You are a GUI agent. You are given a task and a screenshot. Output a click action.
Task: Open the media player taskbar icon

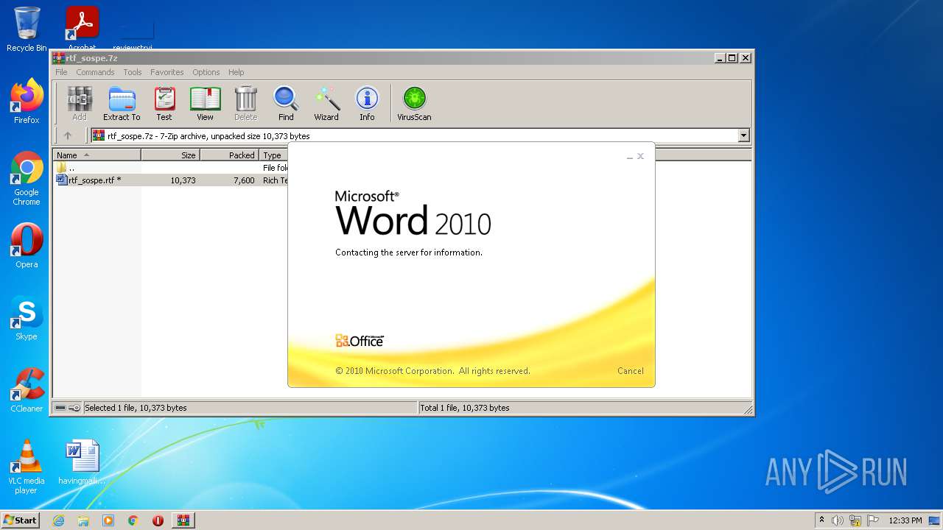[108, 520]
